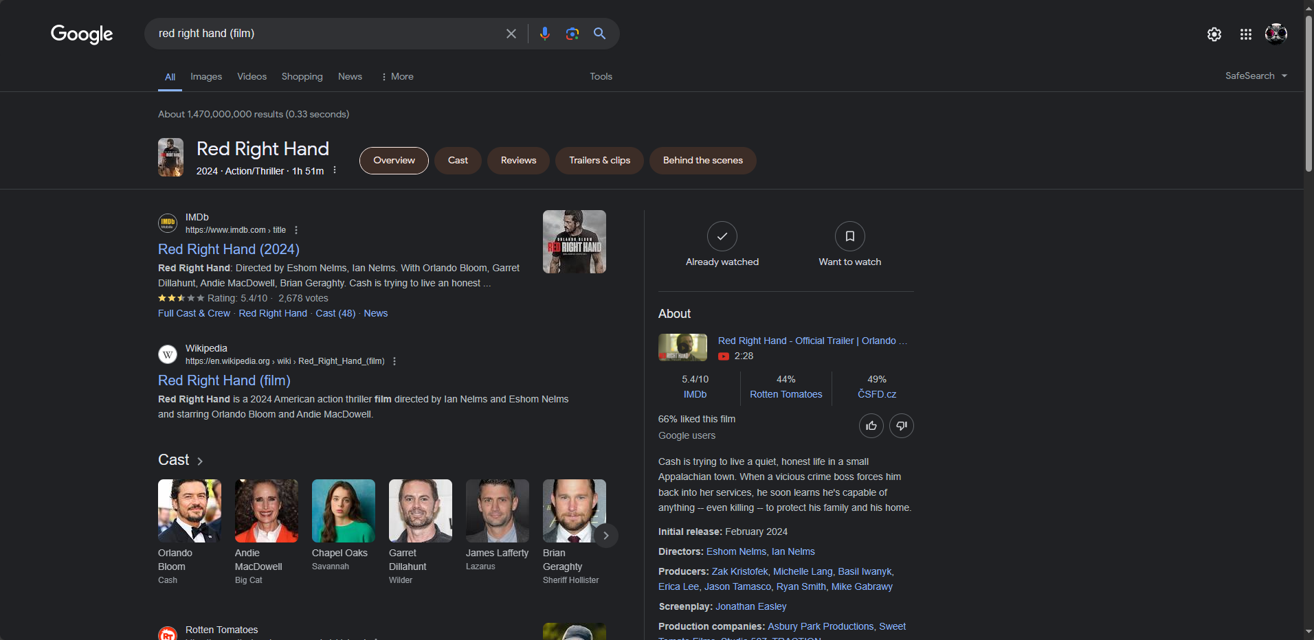This screenshot has width=1314, height=640.
Task: Open IMDb result poster thumbnail
Action: tap(575, 242)
